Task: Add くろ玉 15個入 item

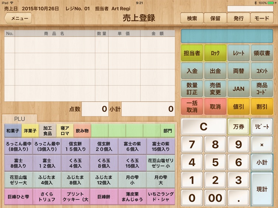Action: coord(132,163)
